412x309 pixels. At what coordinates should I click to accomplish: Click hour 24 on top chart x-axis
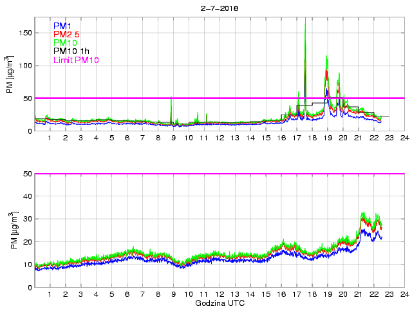[x=404, y=138]
